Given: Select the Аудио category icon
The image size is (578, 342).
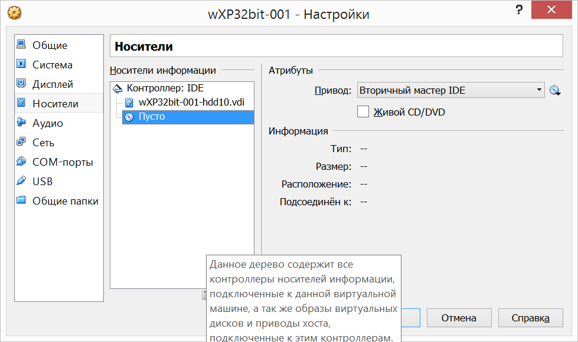Looking at the screenshot, I should 21,122.
